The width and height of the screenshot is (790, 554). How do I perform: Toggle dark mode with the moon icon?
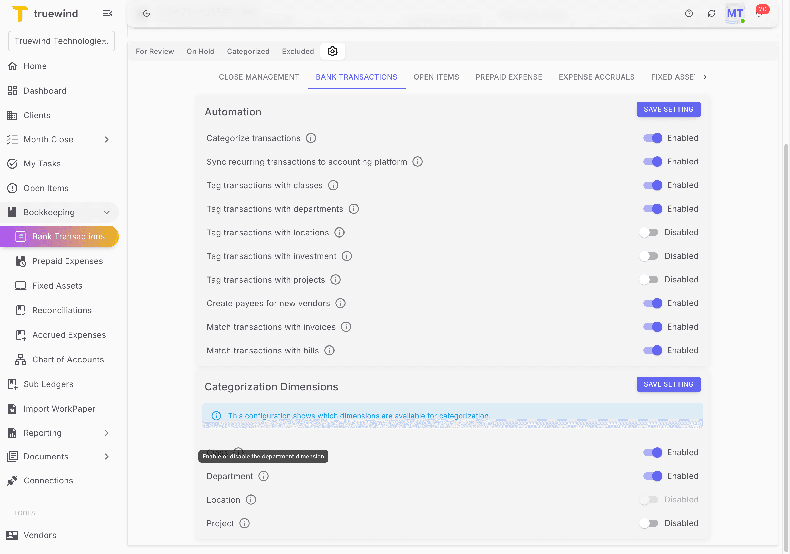146,13
